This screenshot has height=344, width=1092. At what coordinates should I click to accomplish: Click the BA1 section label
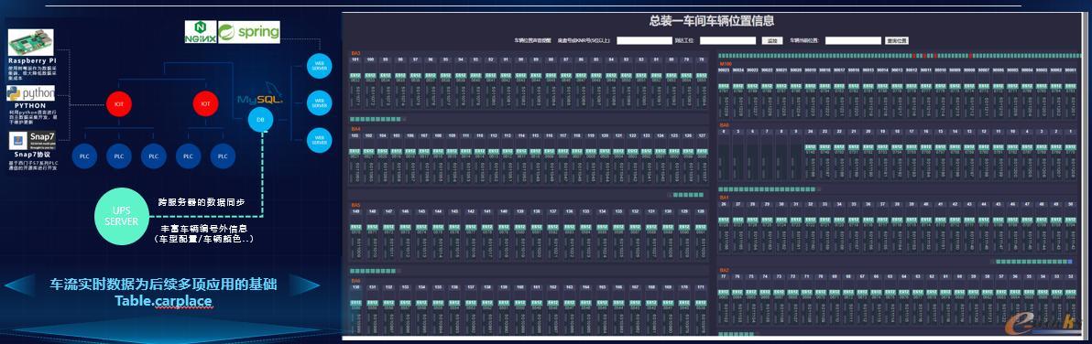point(724,198)
